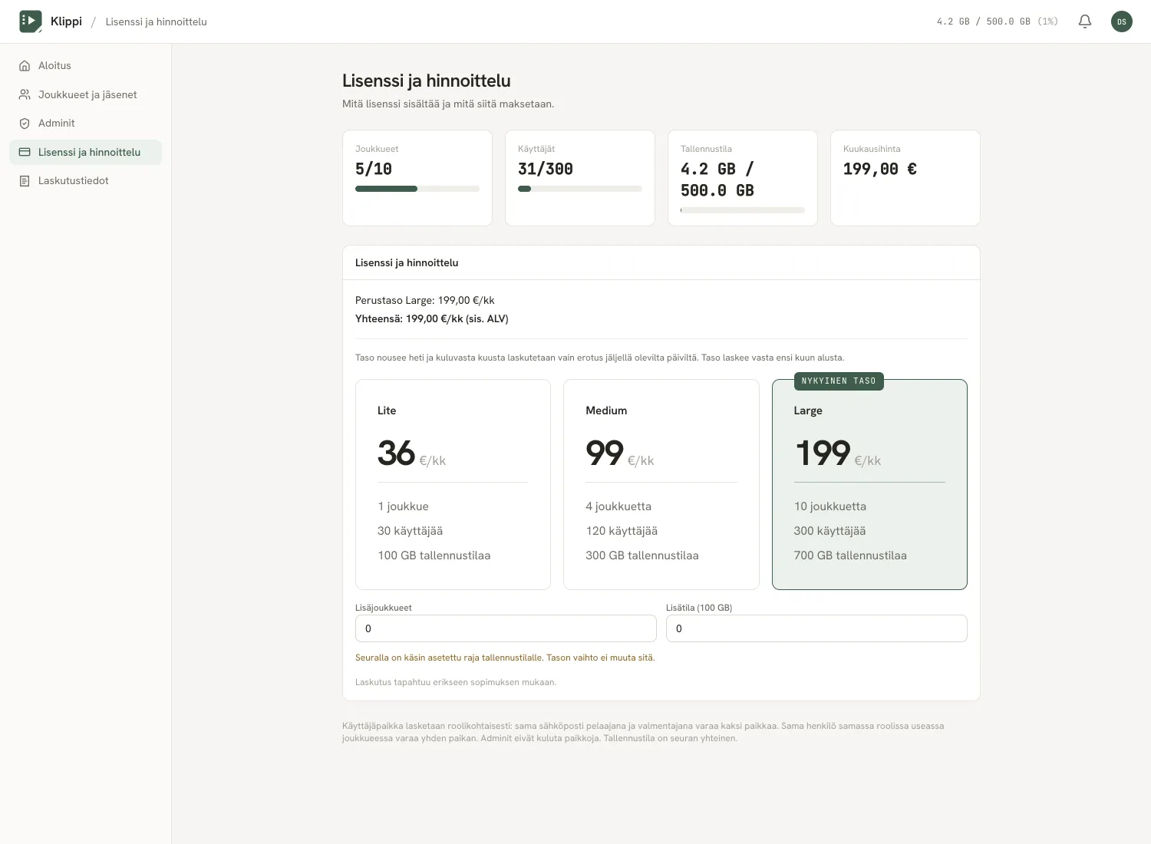Click the Lisenssi ja hinnoittelu breadcrumb
The height and width of the screenshot is (844, 1151).
[x=157, y=21]
